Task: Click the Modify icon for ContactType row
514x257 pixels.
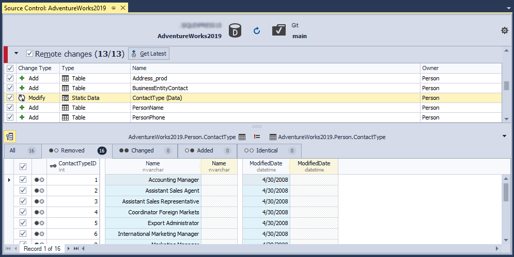Action: [22, 98]
